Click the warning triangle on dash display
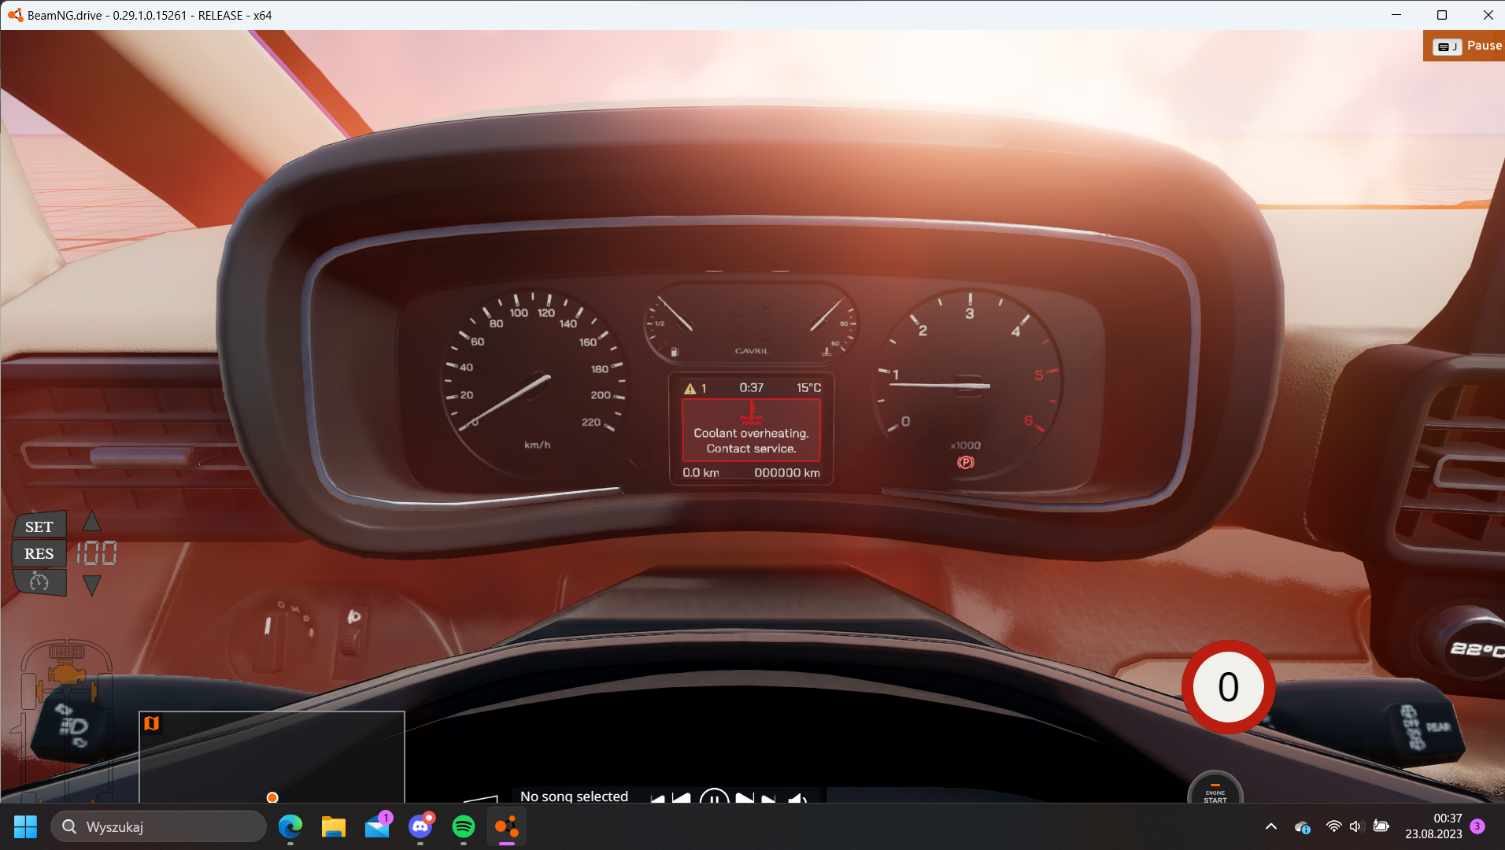1505x850 pixels. pyautogui.click(x=690, y=388)
